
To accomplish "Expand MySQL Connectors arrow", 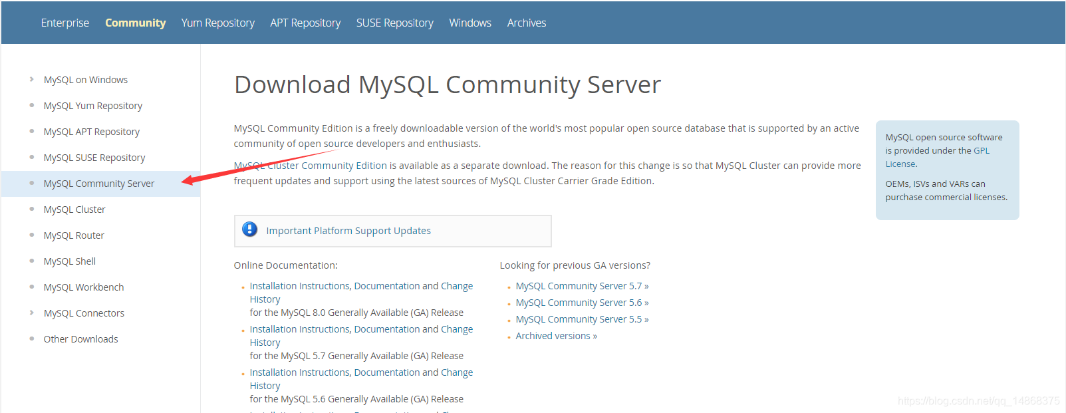I will [x=31, y=313].
